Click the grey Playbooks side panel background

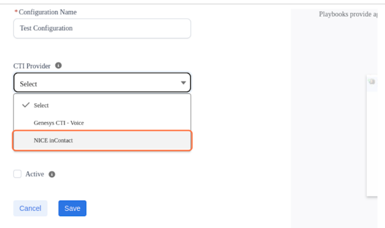327,140
